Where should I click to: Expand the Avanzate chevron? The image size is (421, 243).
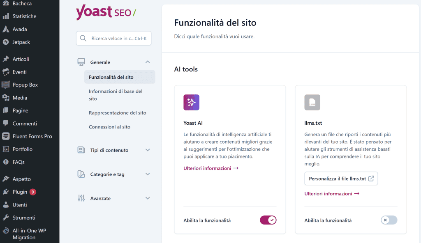(148, 198)
